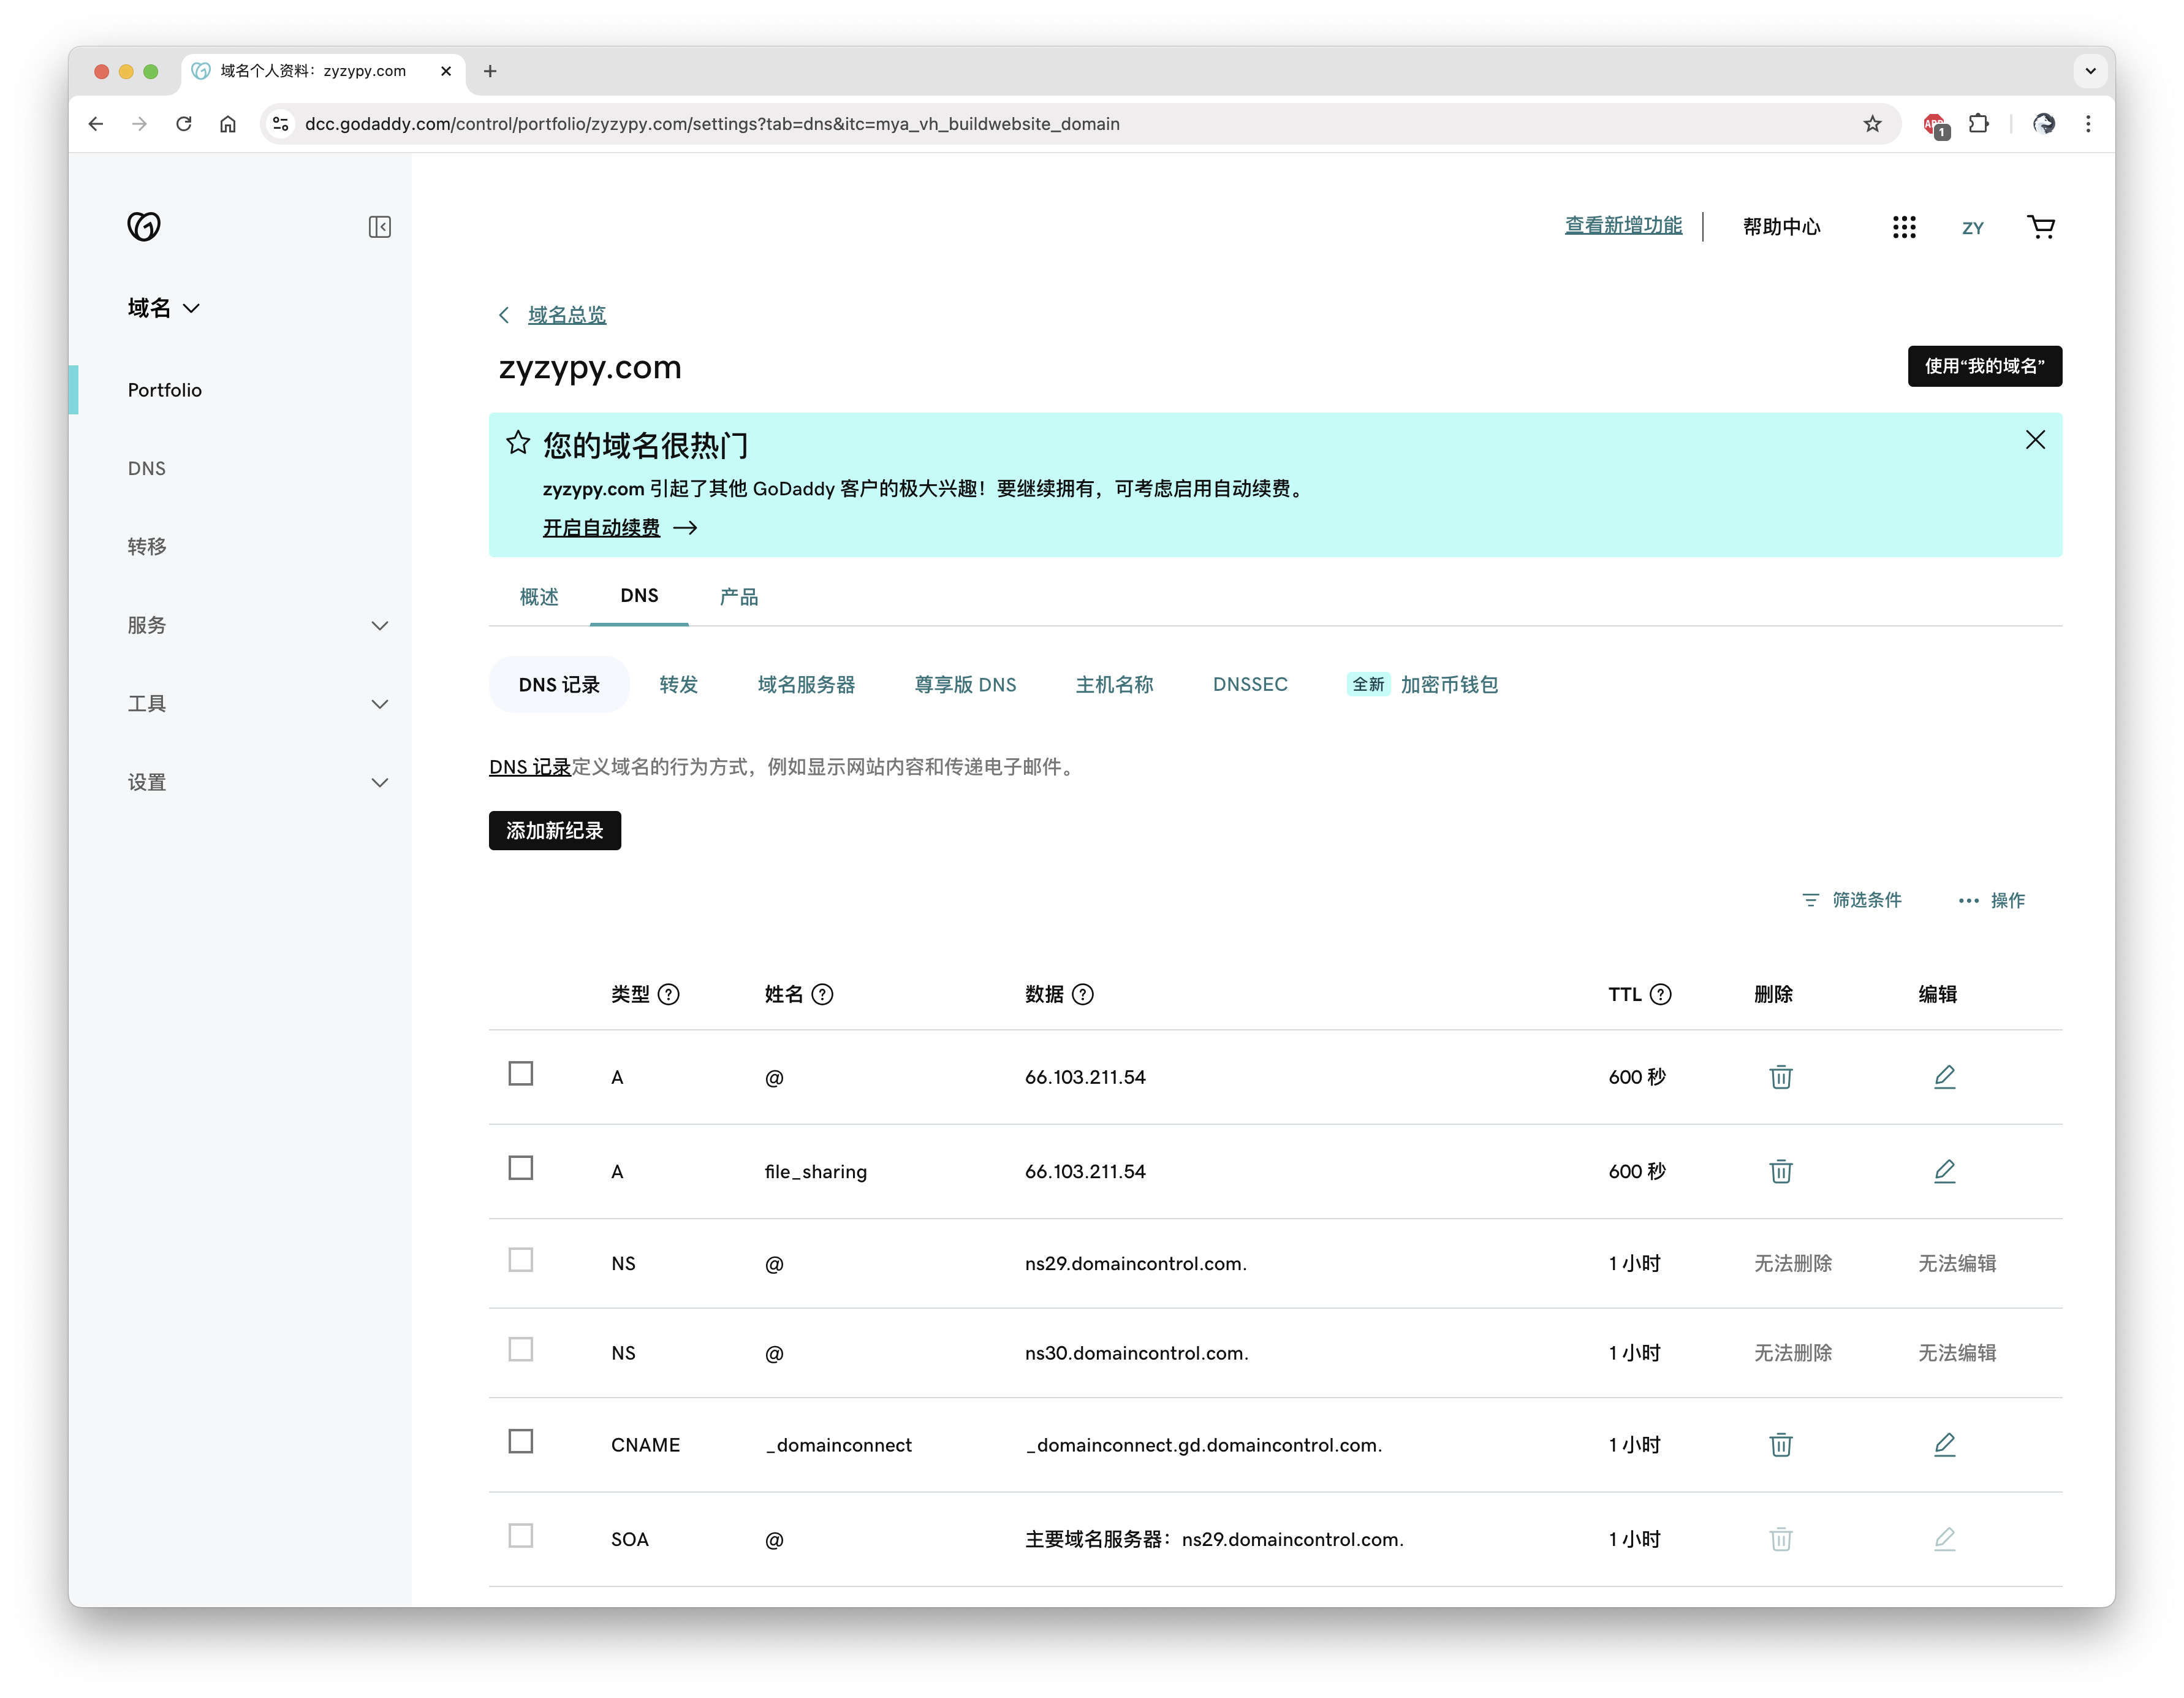Select the 加密币钱包 sub-tab
The image size is (2184, 1698).
pos(1422,684)
